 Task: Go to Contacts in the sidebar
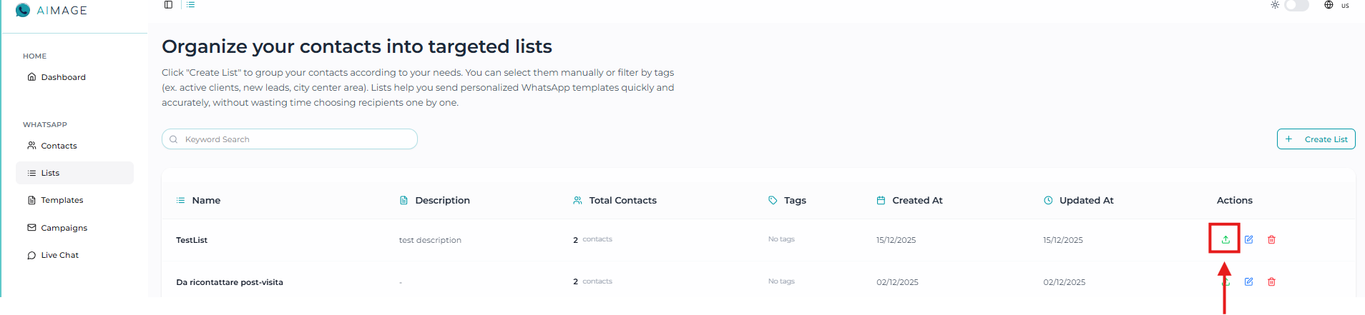59,146
